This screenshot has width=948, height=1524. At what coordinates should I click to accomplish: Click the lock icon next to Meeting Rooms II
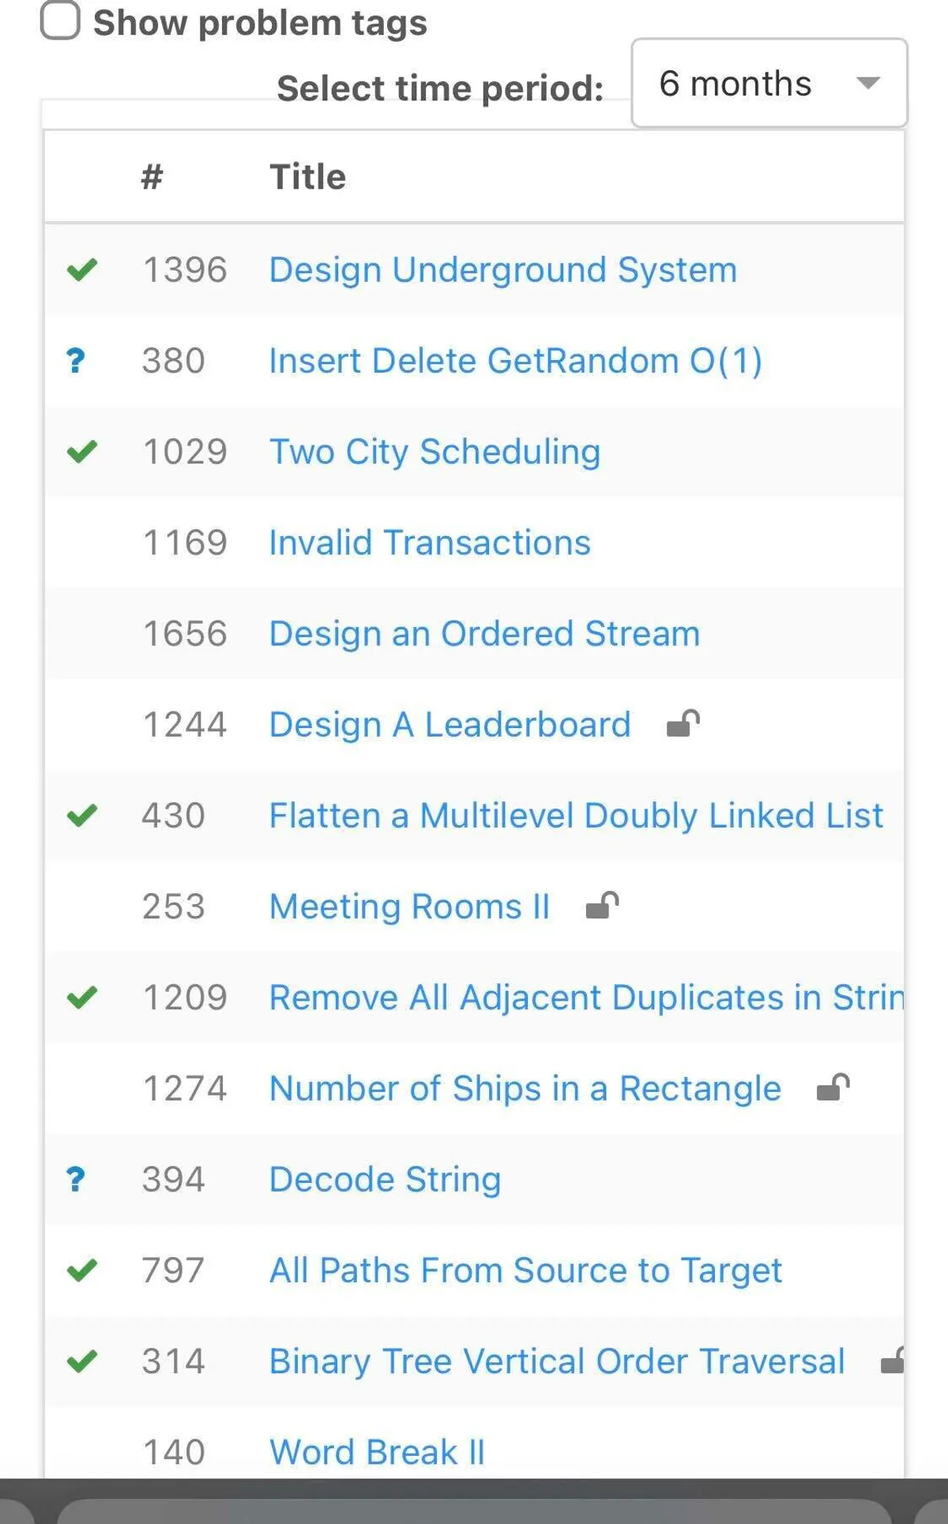(602, 906)
